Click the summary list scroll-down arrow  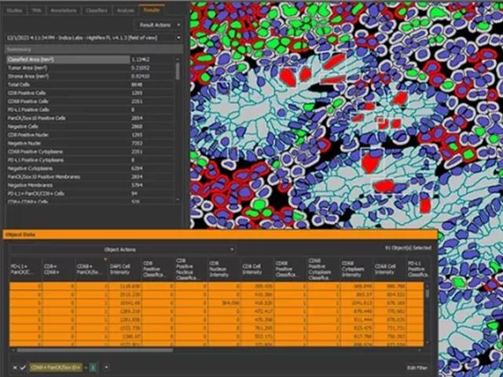coord(178,199)
